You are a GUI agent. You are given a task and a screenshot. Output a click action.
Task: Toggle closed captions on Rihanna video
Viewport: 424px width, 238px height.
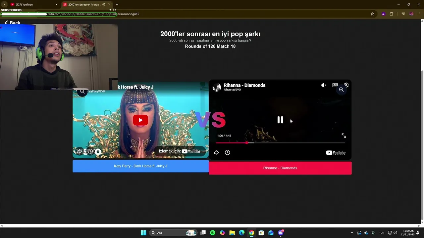coord(335,85)
